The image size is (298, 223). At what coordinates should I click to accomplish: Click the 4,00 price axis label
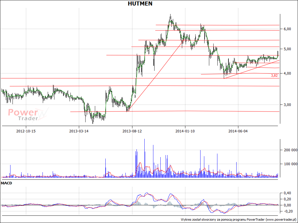point(287,73)
